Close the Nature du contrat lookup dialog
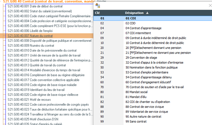 click(210, 6)
